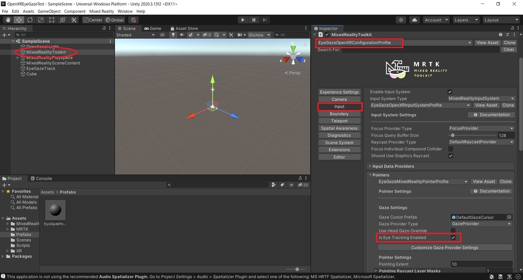
Task: Adjust Project asset icon size slider
Action: [x=295, y=270]
